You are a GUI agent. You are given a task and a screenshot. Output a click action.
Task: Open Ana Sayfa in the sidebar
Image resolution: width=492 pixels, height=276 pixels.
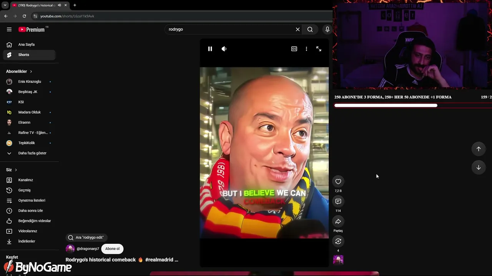[x=29, y=44]
